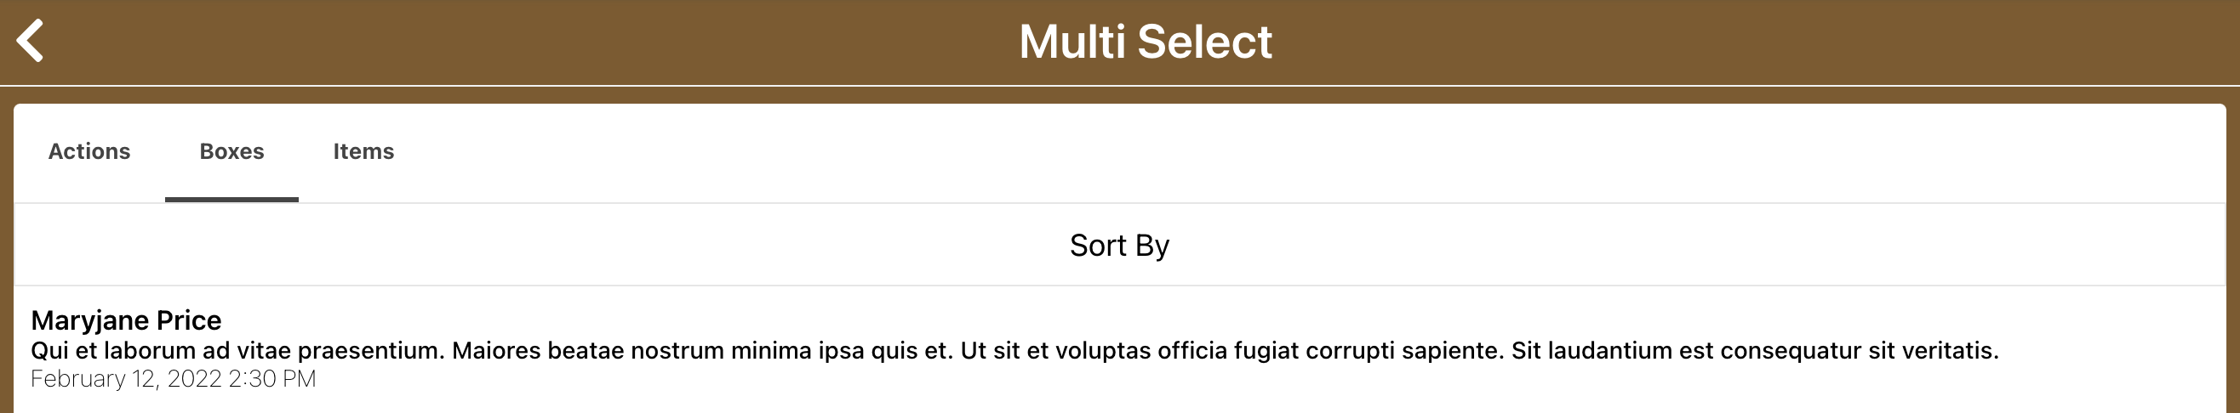Open the Sort By options
Screen dimensions: 2240x413
(x=1119, y=246)
